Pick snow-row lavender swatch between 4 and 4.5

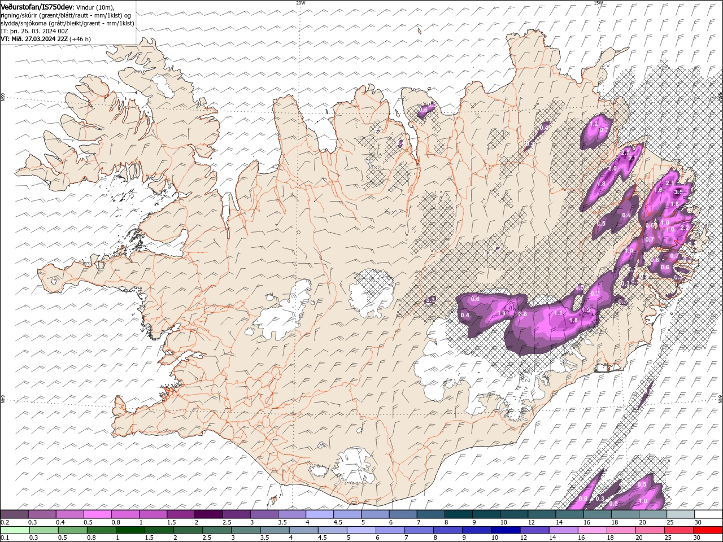click(320, 514)
